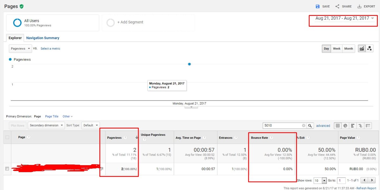Screen dimensions: 380x190
Task: Select the Performance bar view icon
Action: point(353,126)
